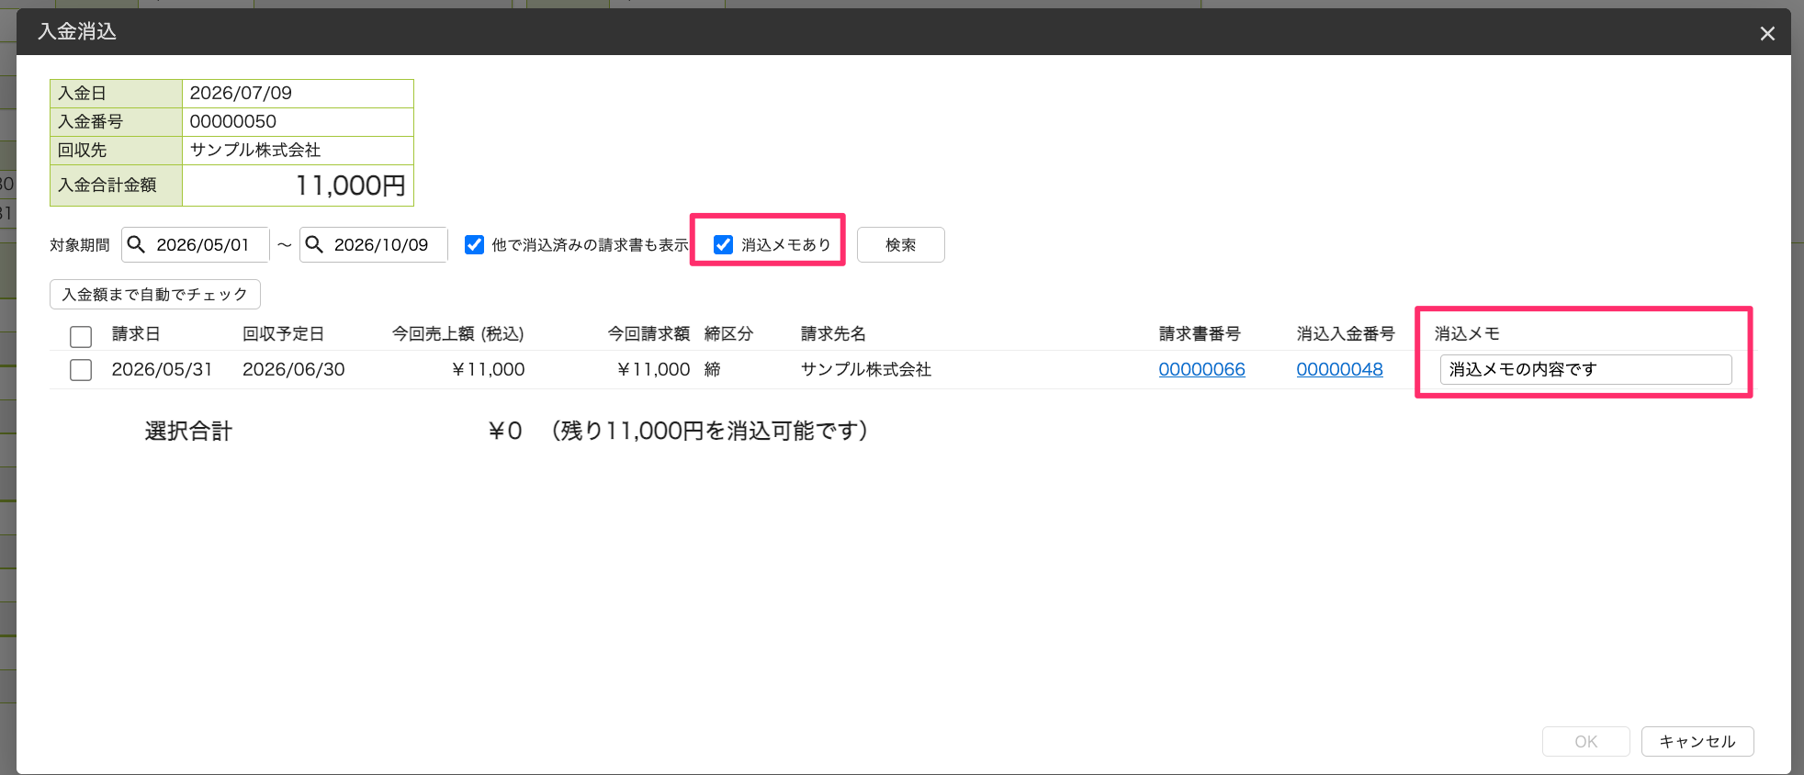Uncheck 他で消込済みの請求書も表示 checkbox
This screenshot has width=1804, height=775.
pyautogui.click(x=474, y=244)
